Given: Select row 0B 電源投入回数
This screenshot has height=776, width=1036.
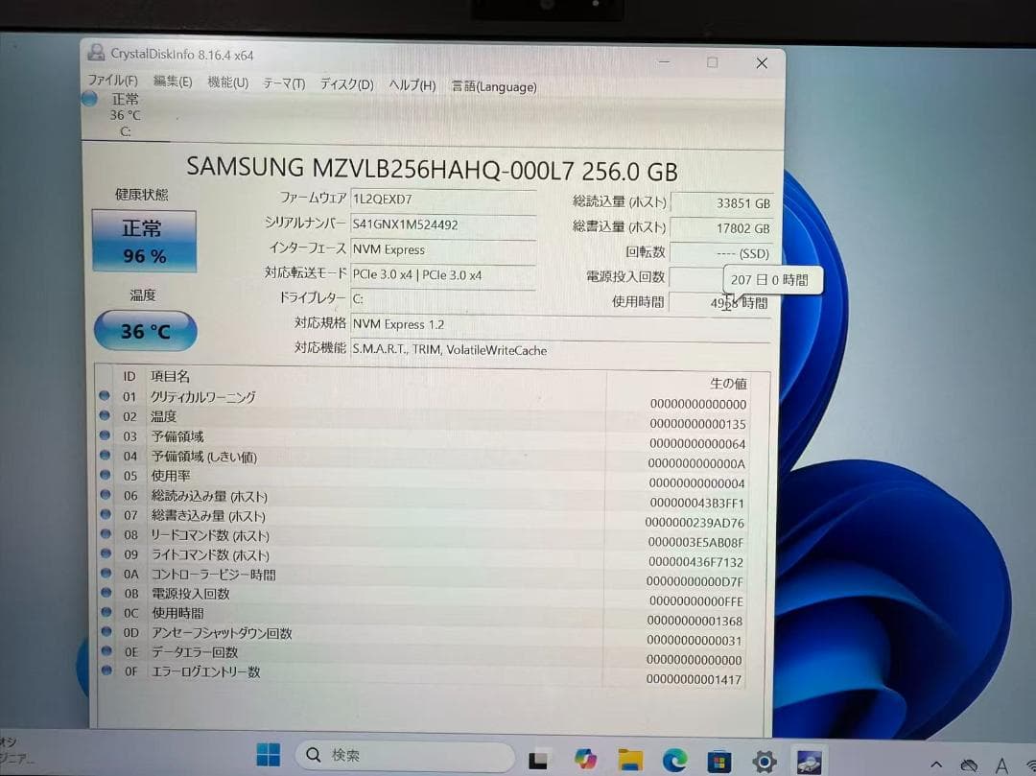Looking at the screenshot, I should coord(423,595).
